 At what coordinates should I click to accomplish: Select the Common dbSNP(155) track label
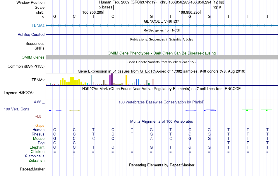26,66
